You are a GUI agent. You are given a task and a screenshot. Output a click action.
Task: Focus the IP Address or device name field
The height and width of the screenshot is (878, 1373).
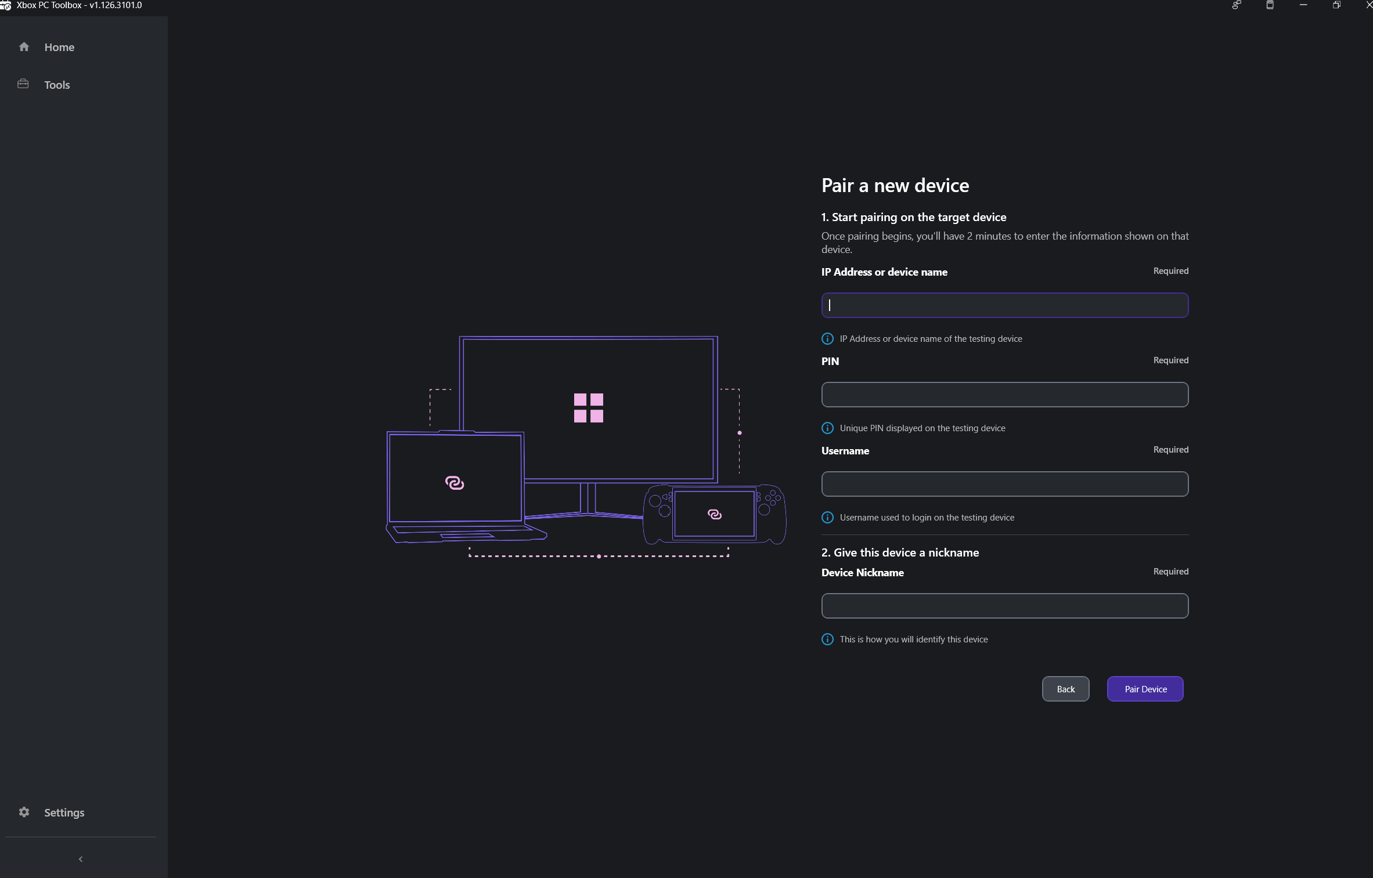click(x=1005, y=305)
